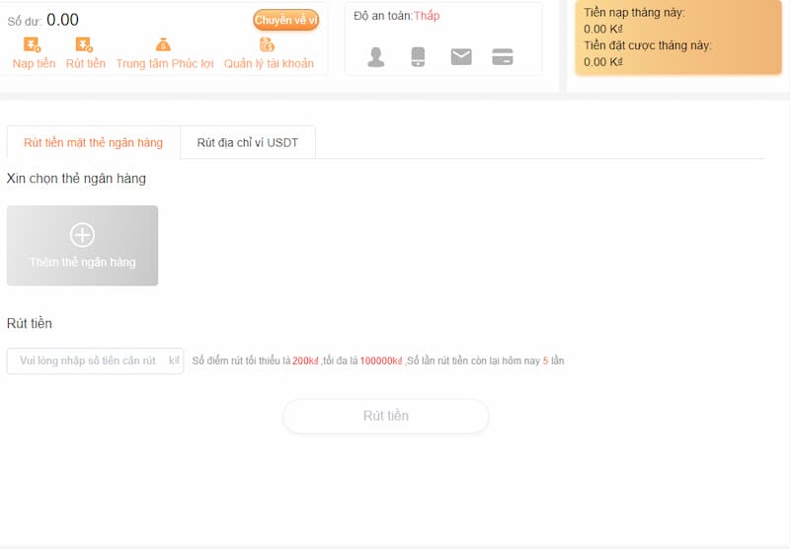The height and width of the screenshot is (549, 790).
Task: Click the Nạp tiền deposit icon
Action: tap(33, 44)
